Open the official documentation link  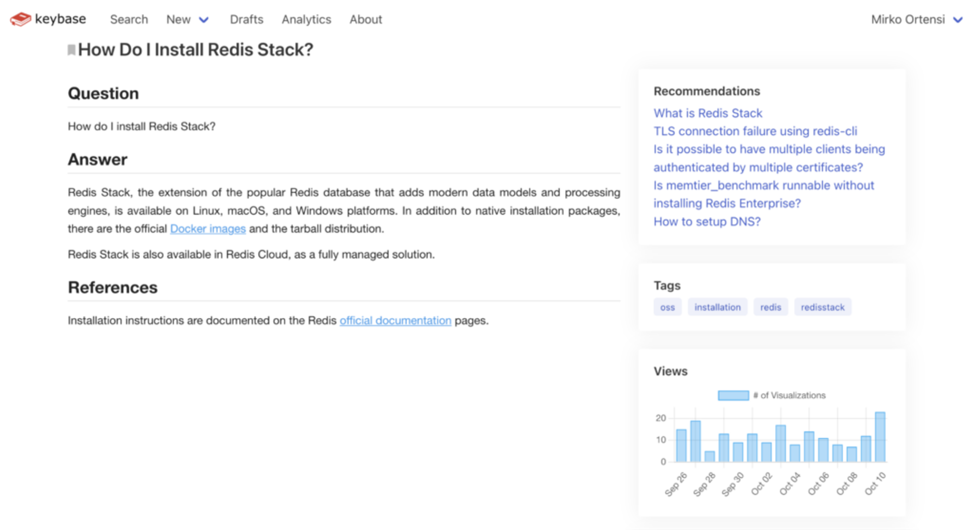(395, 321)
